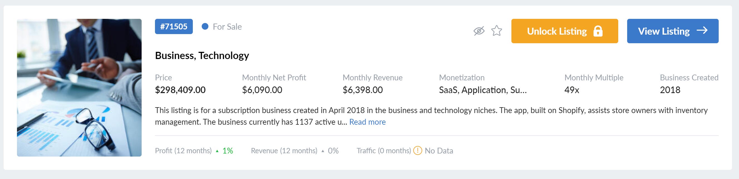Click the Unlock Listing button
Viewport: 739px width, 179px height.
tap(565, 31)
